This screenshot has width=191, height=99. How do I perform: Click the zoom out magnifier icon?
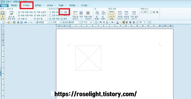click(154, 12)
